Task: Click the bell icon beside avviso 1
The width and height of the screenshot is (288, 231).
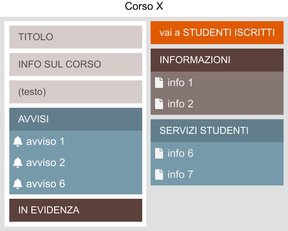Action: [18, 141]
